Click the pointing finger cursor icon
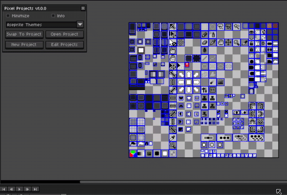The height and width of the screenshot is (195, 287). point(173,51)
